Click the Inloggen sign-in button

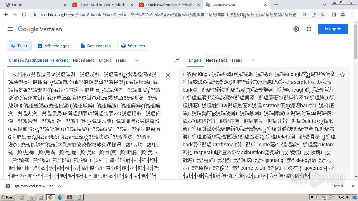333,29
